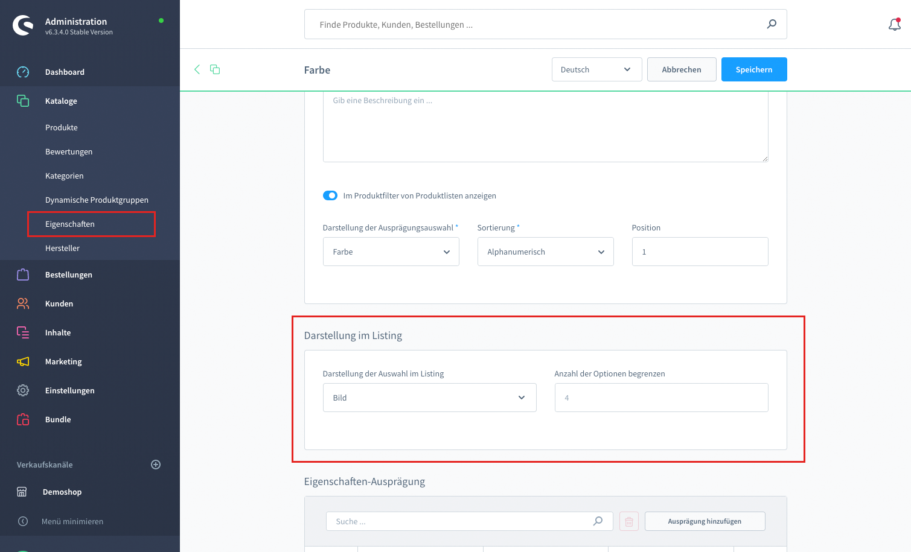The width and height of the screenshot is (911, 552).
Task: Click the Inhalte layout icon
Action: coord(23,332)
